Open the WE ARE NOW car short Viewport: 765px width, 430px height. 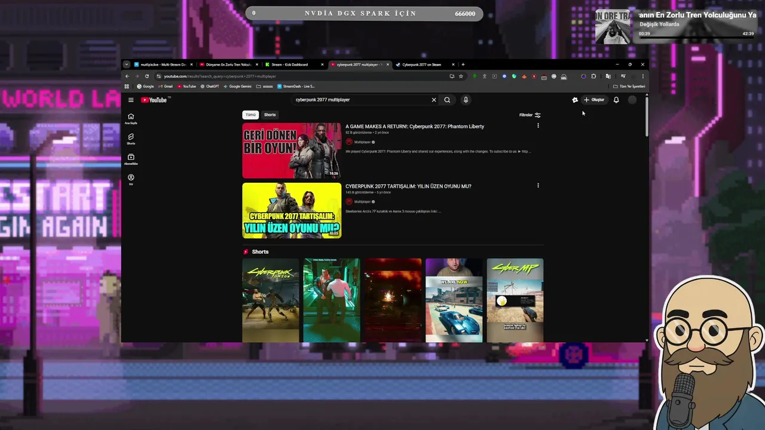click(454, 300)
